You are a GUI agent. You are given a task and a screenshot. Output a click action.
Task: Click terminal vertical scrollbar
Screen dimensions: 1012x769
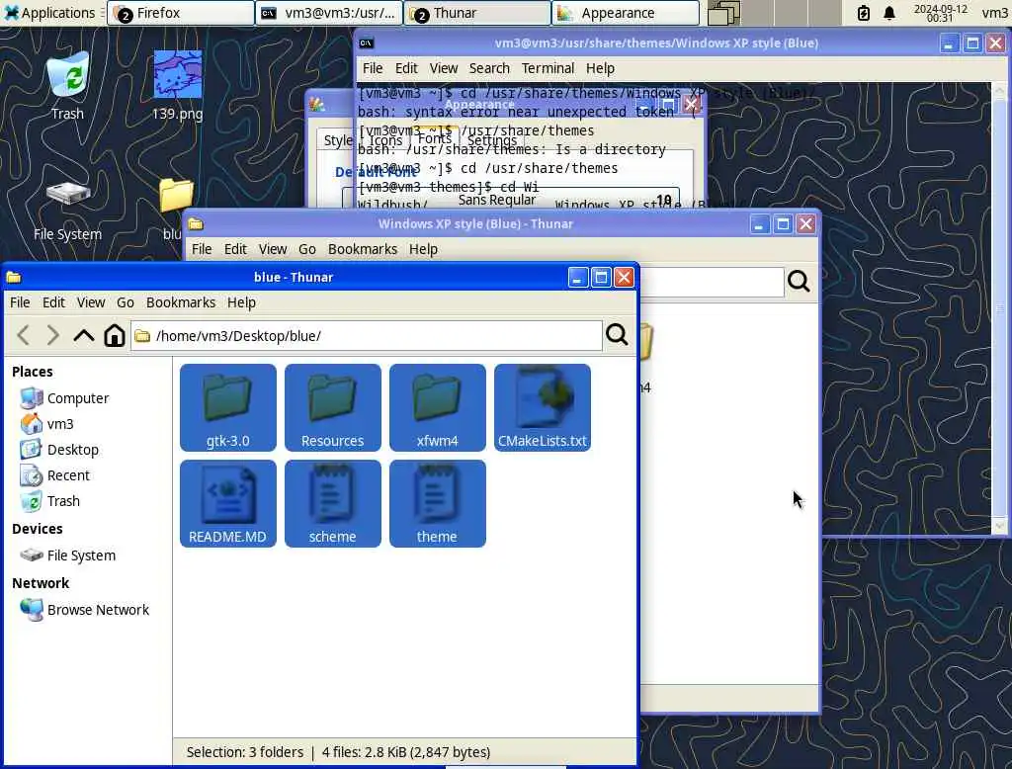999,308
